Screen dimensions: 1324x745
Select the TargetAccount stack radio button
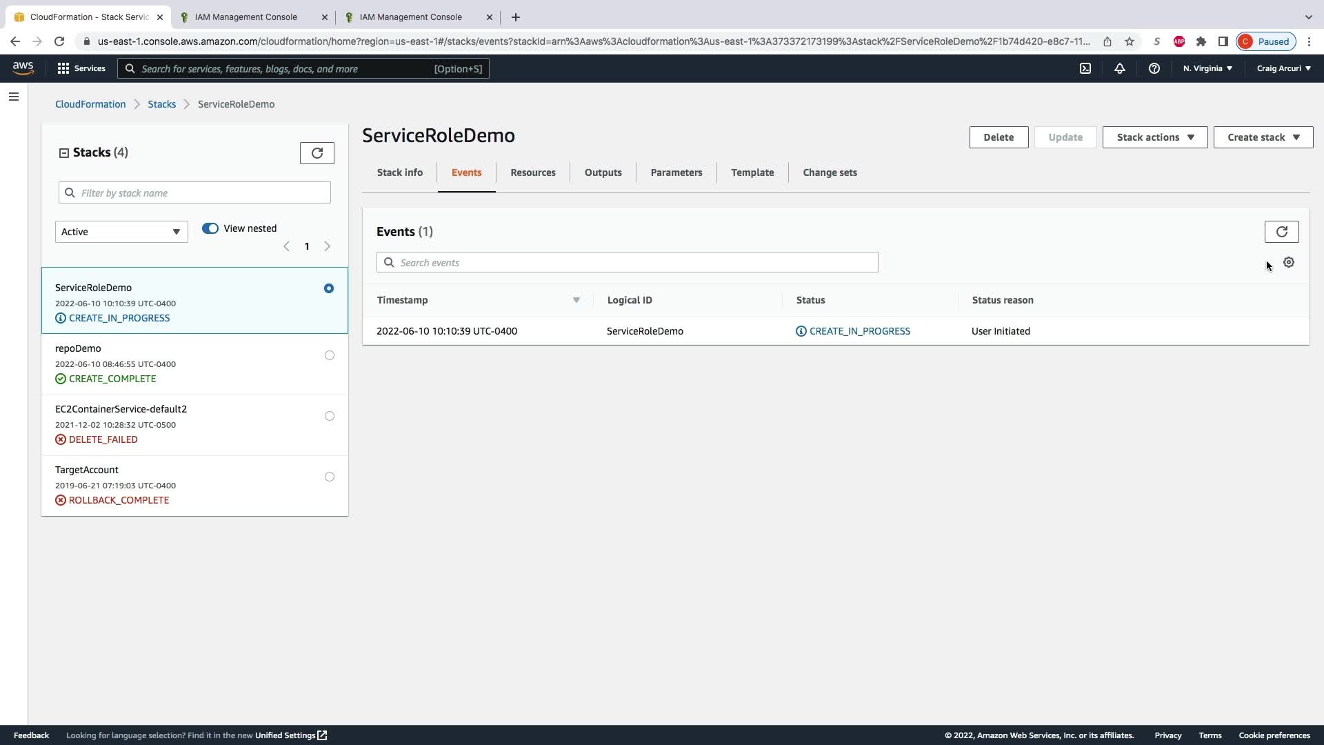[329, 477]
